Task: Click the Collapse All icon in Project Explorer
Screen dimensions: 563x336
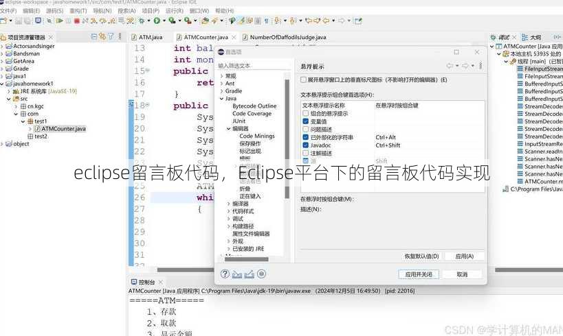Action: pos(94,36)
